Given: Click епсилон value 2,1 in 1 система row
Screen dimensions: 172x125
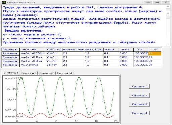Looking at the screenshot, I should click(x=73, y=53).
